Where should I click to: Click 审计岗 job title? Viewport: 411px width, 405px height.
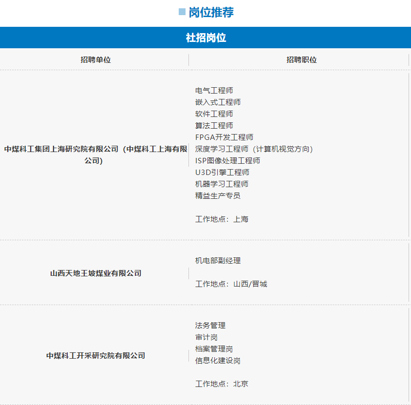[206, 337]
